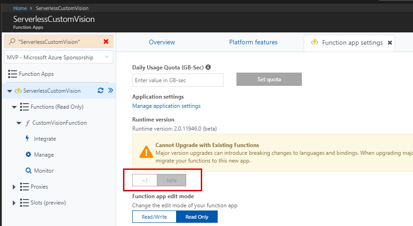Open CustomVisionFunction in the tree
The image size is (413, 226).
click(59, 123)
